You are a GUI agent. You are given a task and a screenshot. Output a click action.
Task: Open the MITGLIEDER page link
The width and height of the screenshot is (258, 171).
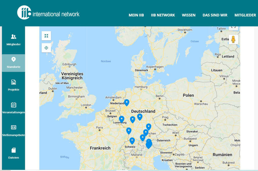click(245, 15)
